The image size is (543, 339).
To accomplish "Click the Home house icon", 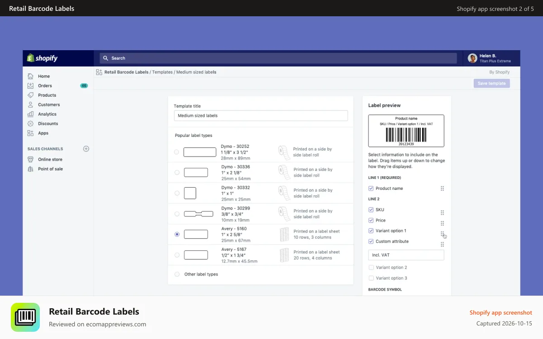I will click(30, 76).
